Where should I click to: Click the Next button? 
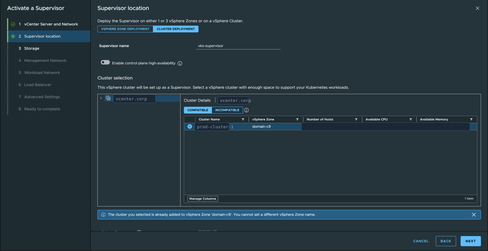pos(470,241)
